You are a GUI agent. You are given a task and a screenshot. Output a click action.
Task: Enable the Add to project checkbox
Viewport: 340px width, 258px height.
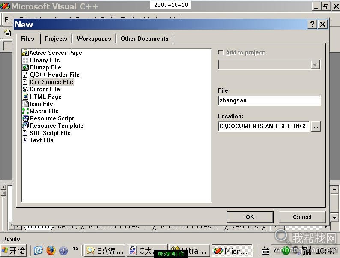[221, 53]
